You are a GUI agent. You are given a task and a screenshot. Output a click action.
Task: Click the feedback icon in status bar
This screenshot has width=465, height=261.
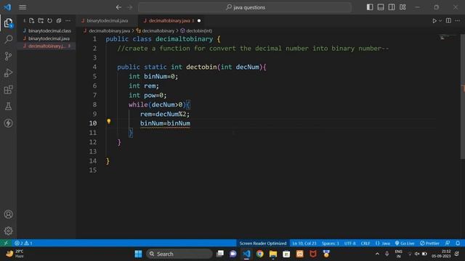click(448, 244)
